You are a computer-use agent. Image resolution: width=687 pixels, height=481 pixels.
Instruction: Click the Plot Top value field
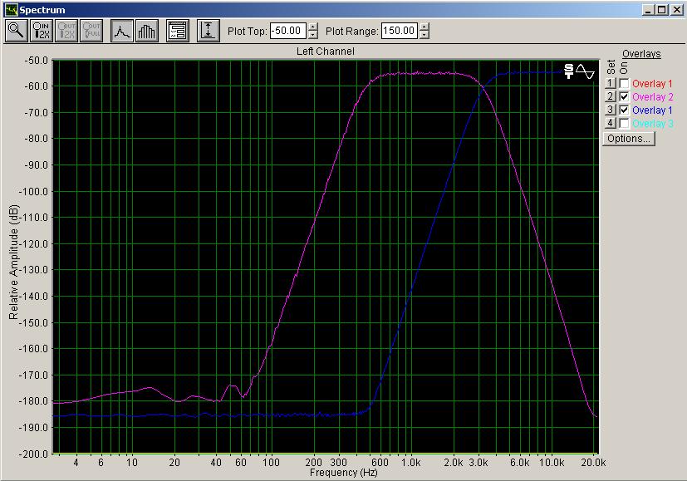coord(288,31)
